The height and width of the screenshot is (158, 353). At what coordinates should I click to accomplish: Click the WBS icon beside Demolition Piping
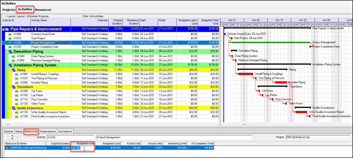(10, 51)
